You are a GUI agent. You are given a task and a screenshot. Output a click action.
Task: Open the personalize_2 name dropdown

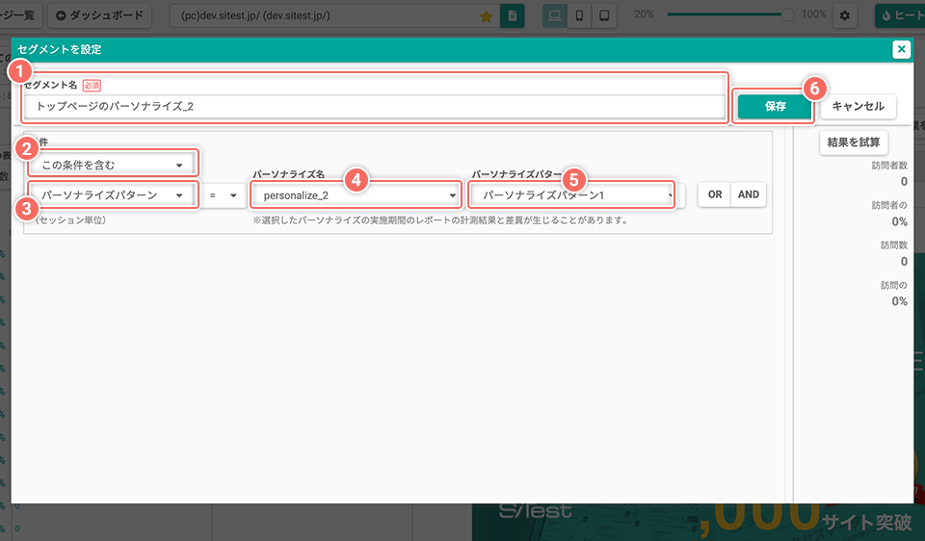[x=356, y=195]
